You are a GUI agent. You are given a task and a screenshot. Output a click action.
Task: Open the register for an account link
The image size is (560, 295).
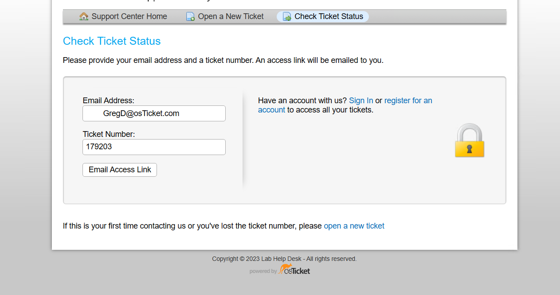tap(408, 101)
